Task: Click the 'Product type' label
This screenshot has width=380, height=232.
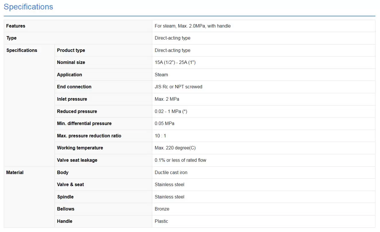Action: pyautogui.click(x=71, y=50)
